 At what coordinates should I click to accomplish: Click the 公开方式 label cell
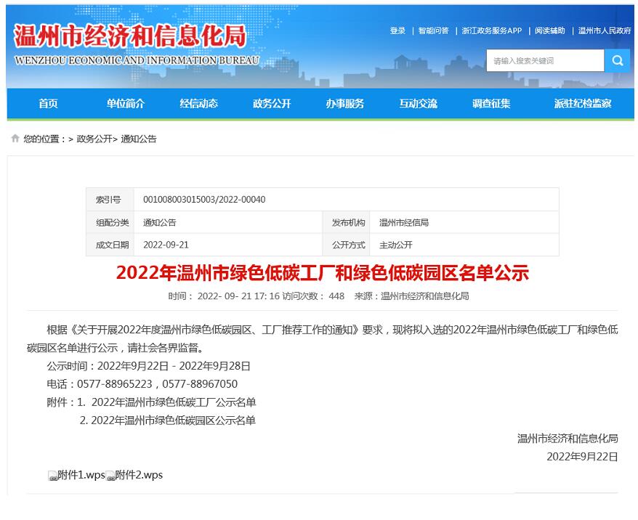tap(347, 245)
